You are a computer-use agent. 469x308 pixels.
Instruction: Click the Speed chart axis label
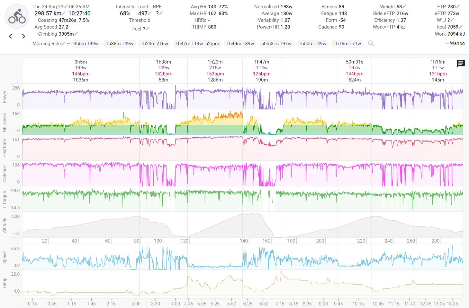coord(5,257)
